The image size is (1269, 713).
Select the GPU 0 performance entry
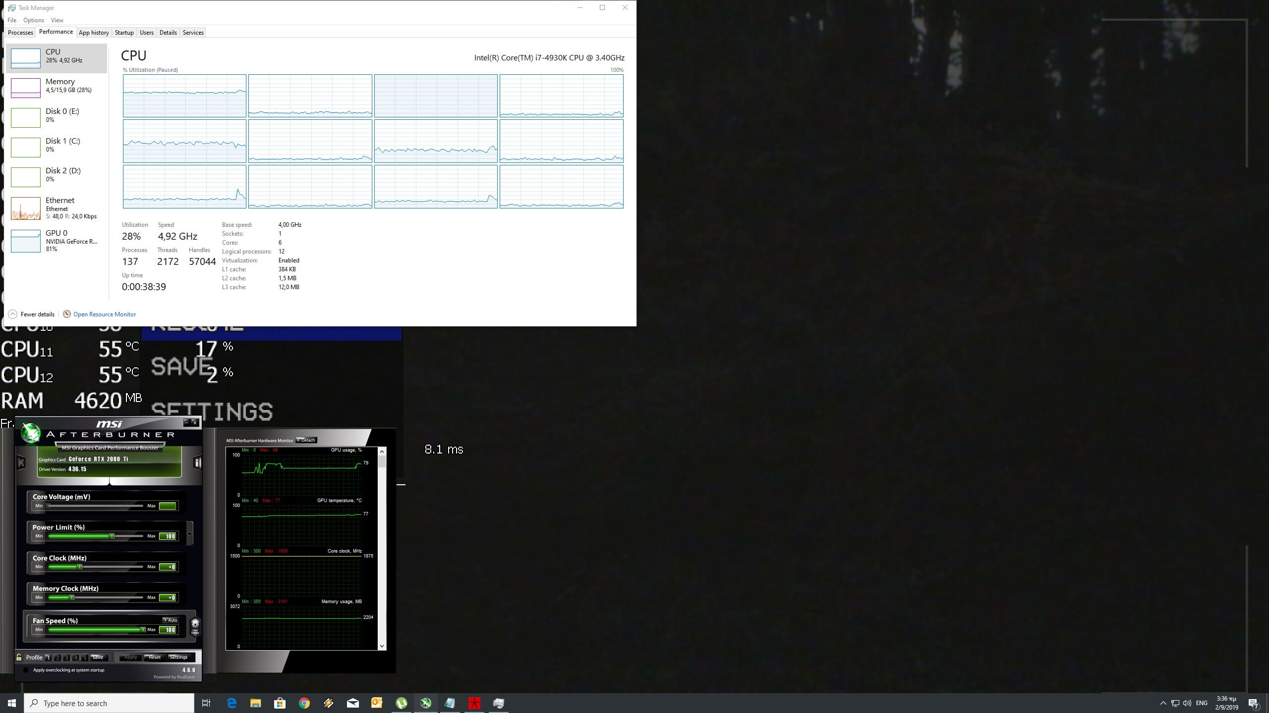[x=56, y=241]
